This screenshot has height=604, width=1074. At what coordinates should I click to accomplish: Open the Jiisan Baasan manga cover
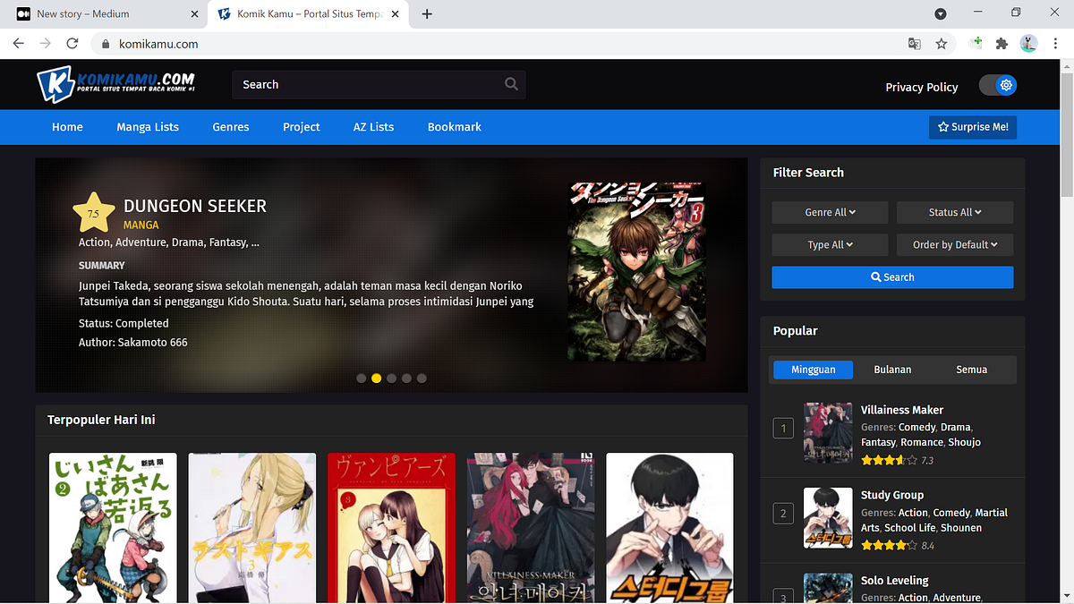(113, 528)
